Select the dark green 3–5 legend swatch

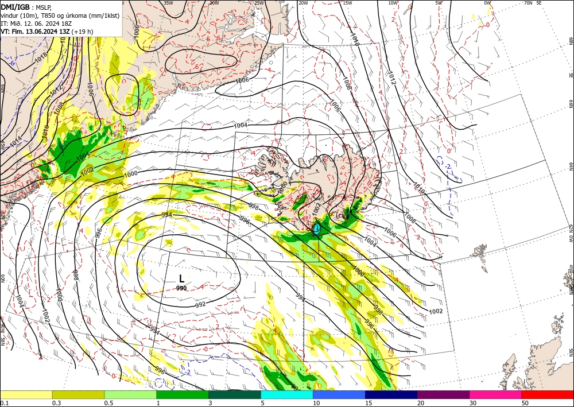235,394
